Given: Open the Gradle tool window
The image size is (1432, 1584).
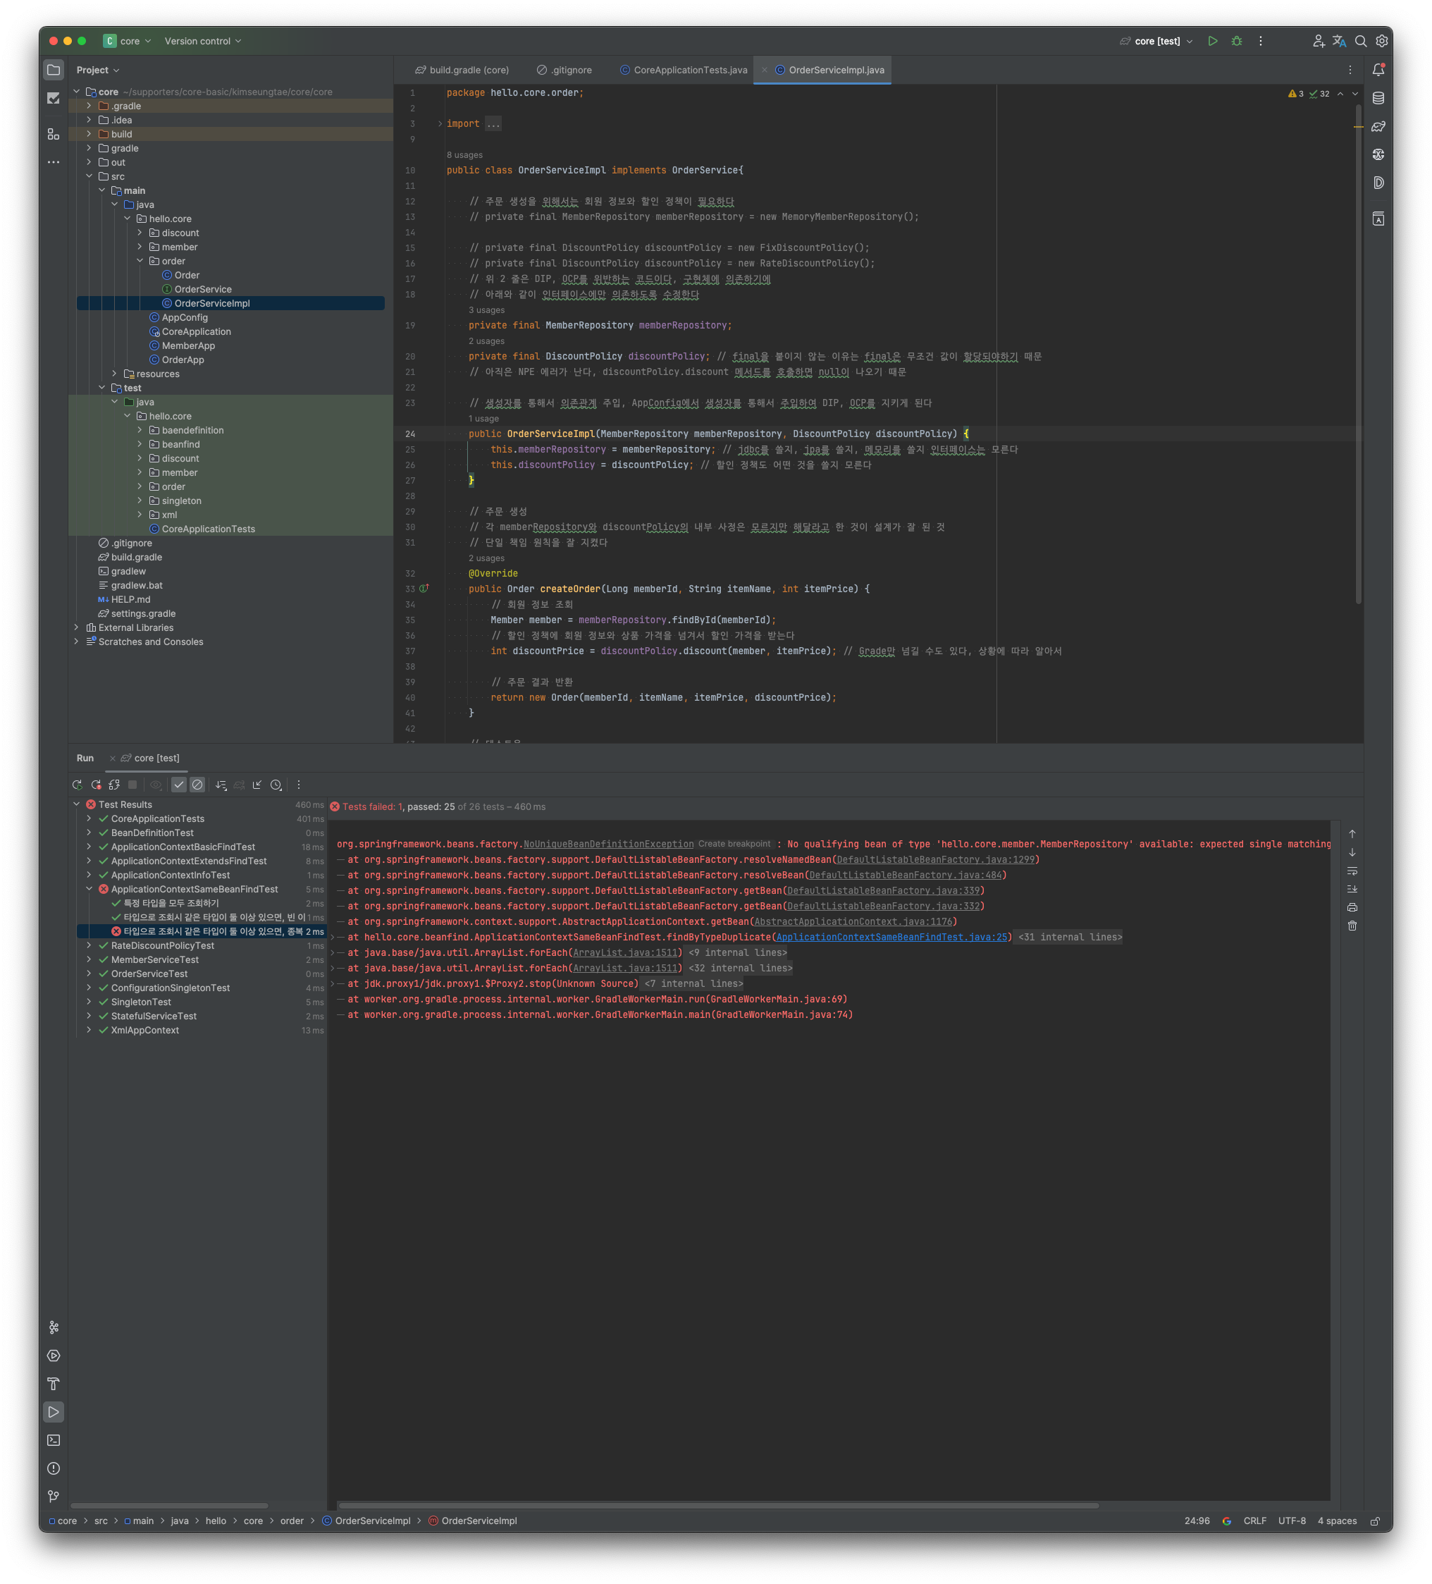Looking at the screenshot, I should (1378, 126).
